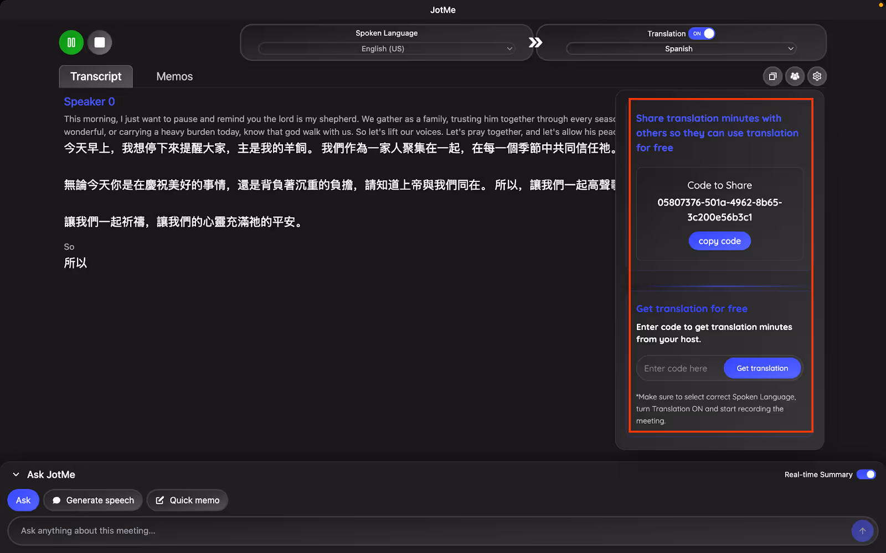
Task: Open the participants panel
Action: pyautogui.click(x=795, y=76)
